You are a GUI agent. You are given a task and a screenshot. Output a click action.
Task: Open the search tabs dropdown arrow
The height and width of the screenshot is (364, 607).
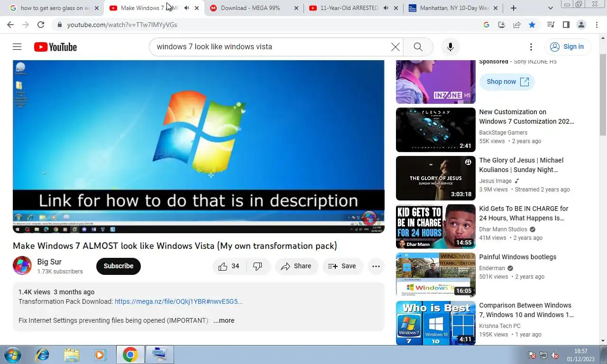[551, 8]
